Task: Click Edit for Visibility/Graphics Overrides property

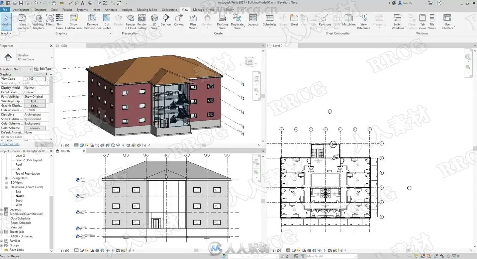Action: tap(35, 101)
